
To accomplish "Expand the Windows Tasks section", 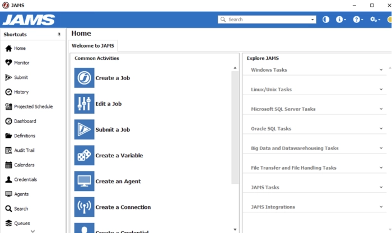I will pyautogui.click(x=381, y=70).
